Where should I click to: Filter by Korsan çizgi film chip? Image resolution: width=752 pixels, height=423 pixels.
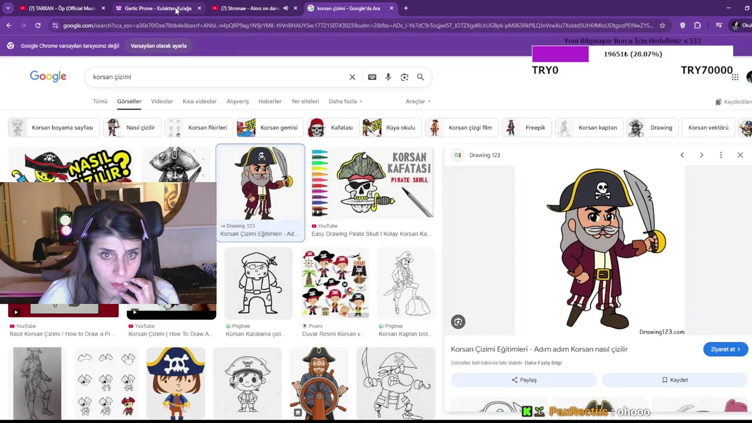(x=461, y=127)
